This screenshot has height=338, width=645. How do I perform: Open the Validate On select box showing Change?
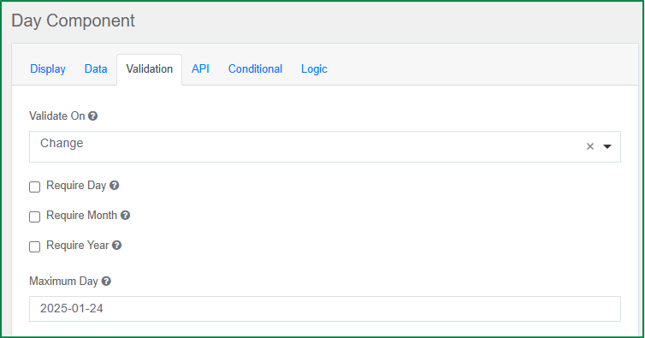(324, 147)
